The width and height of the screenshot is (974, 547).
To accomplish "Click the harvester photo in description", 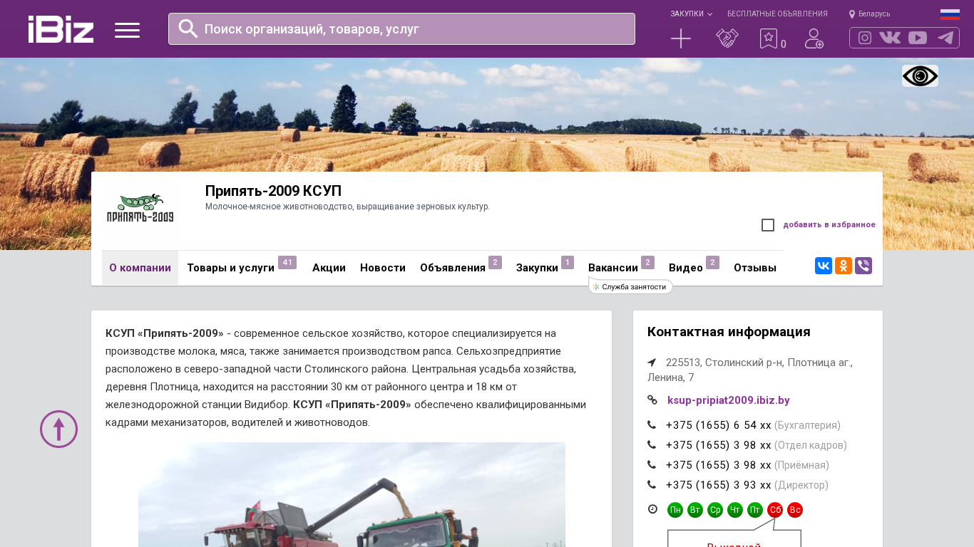I will click(352, 494).
